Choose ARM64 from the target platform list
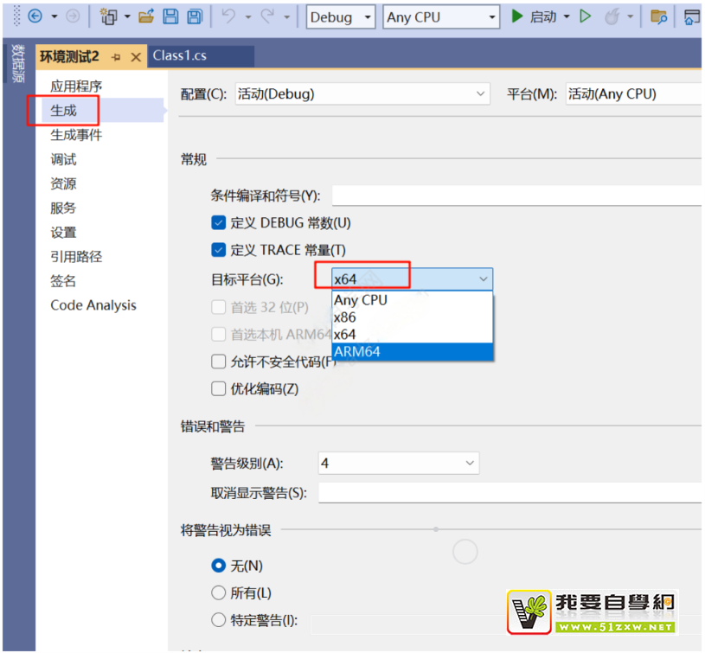Screen dimensions: 705x653 tap(412, 351)
